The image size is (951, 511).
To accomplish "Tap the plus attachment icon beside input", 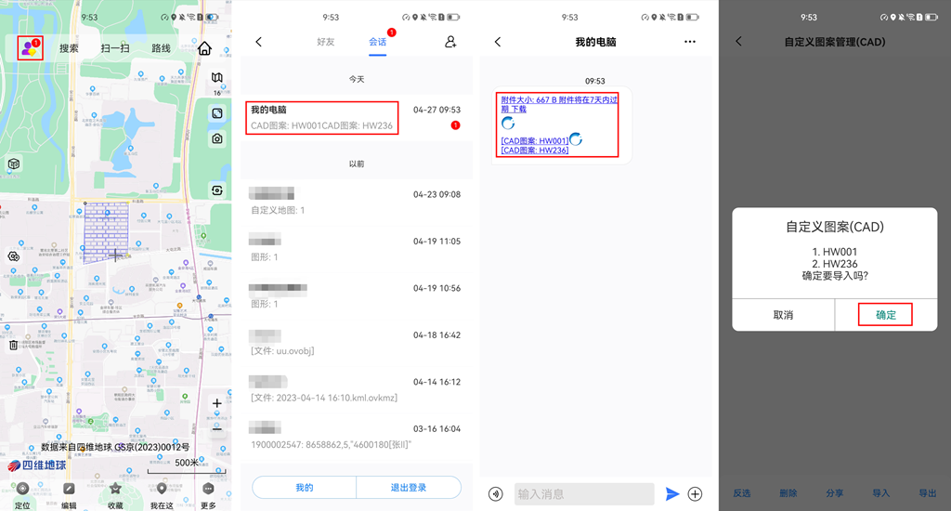I will tap(695, 494).
